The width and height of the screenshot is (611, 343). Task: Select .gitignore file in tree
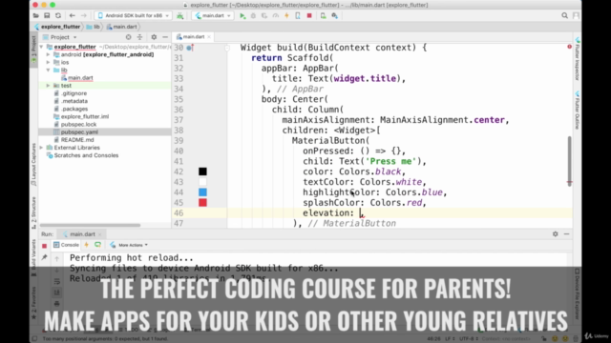(74, 93)
